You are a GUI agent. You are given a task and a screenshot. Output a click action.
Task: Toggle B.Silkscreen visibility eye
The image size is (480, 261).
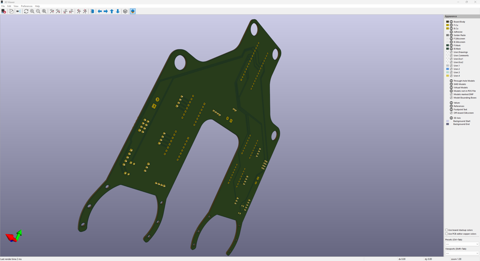(451, 42)
